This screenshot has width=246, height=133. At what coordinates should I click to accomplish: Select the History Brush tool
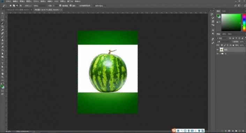point(2,44)
